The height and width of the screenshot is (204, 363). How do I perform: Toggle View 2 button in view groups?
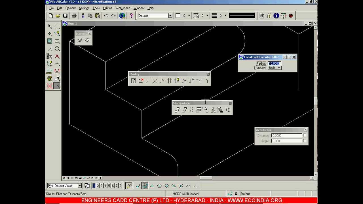coord(98,186)
